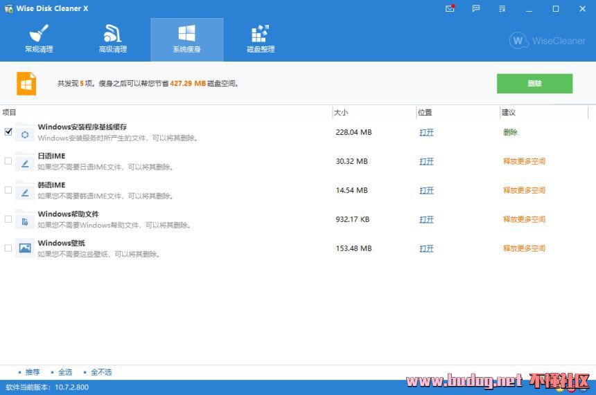596x395 pixels.
Task: Click the 日语IME folder icon
Action: point(25,161)
